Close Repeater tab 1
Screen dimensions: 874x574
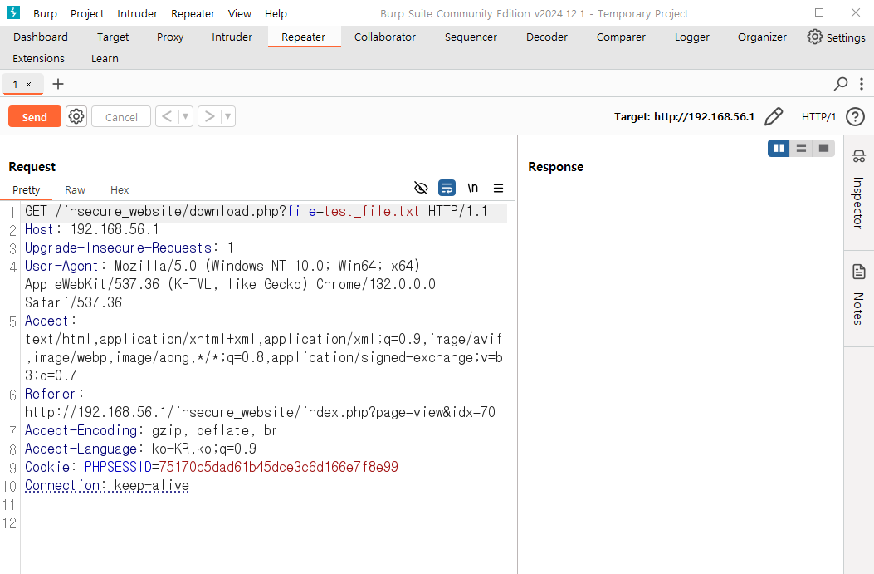28,84
